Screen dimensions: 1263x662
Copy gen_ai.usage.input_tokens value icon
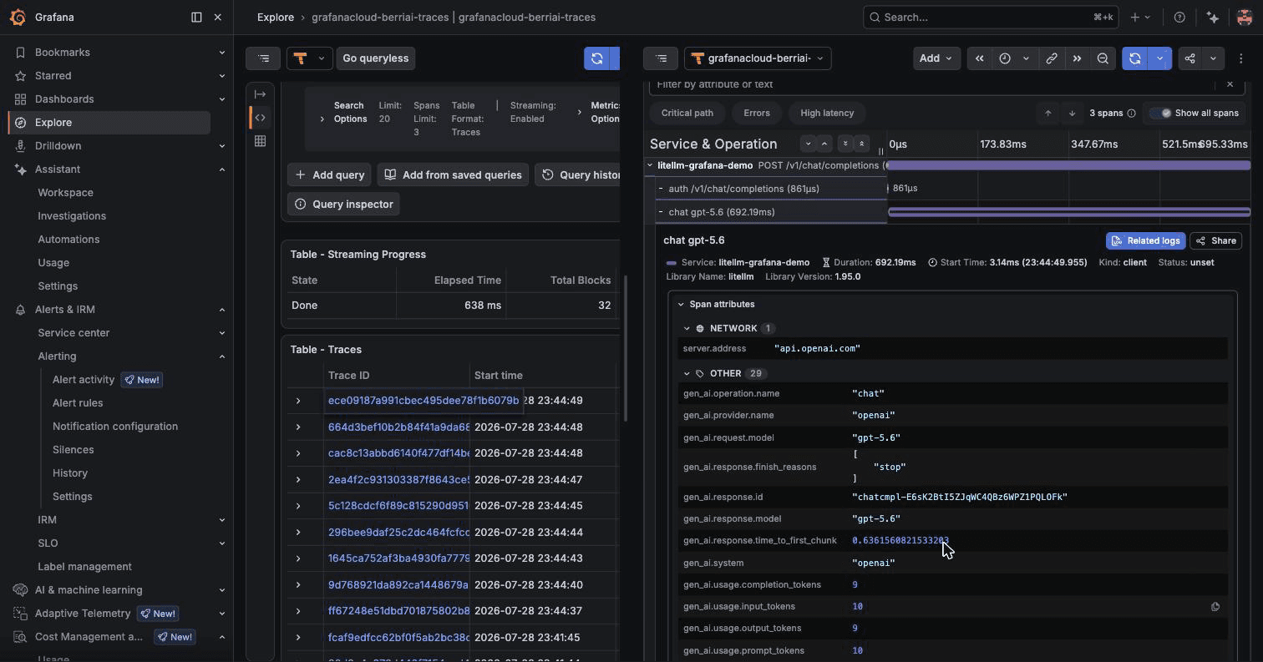[1215, 607]
